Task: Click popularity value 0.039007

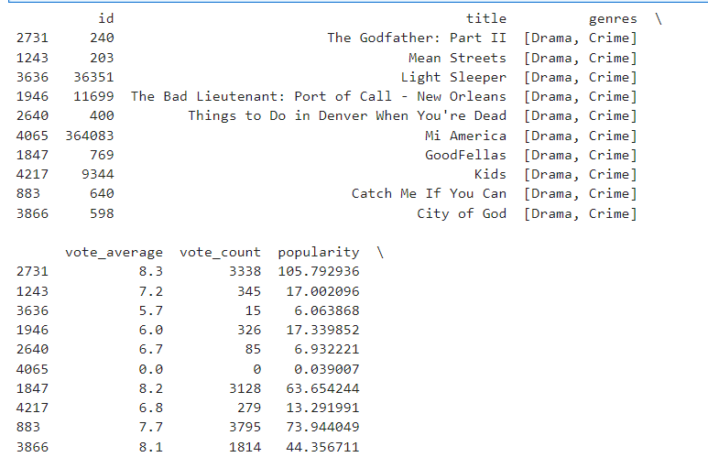Action: pyautogui.click(x=326, y=370)
